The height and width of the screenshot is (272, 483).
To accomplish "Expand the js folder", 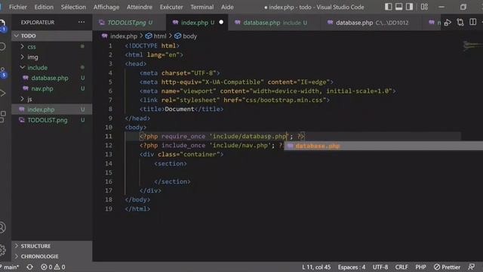I will click(x=52, y=99).
